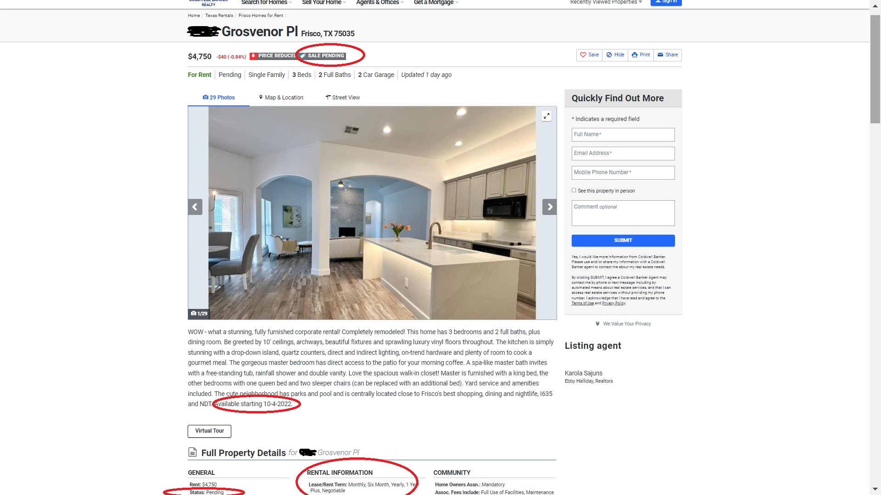Open the 29 Photos gallery tab
The image size is (881, 495).
click(218, 97)
